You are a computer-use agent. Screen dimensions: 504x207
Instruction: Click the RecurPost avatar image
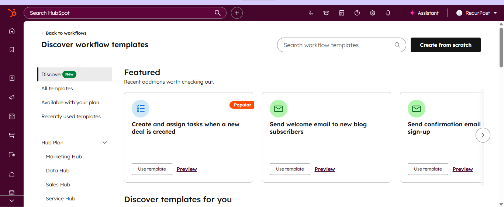click(x=459, y=13)
